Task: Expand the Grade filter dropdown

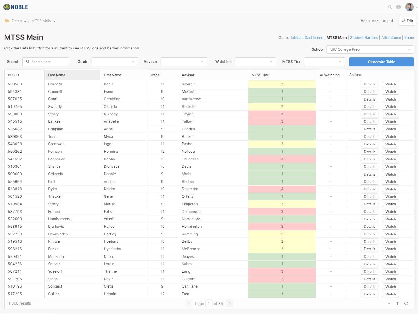Action: 115,62
